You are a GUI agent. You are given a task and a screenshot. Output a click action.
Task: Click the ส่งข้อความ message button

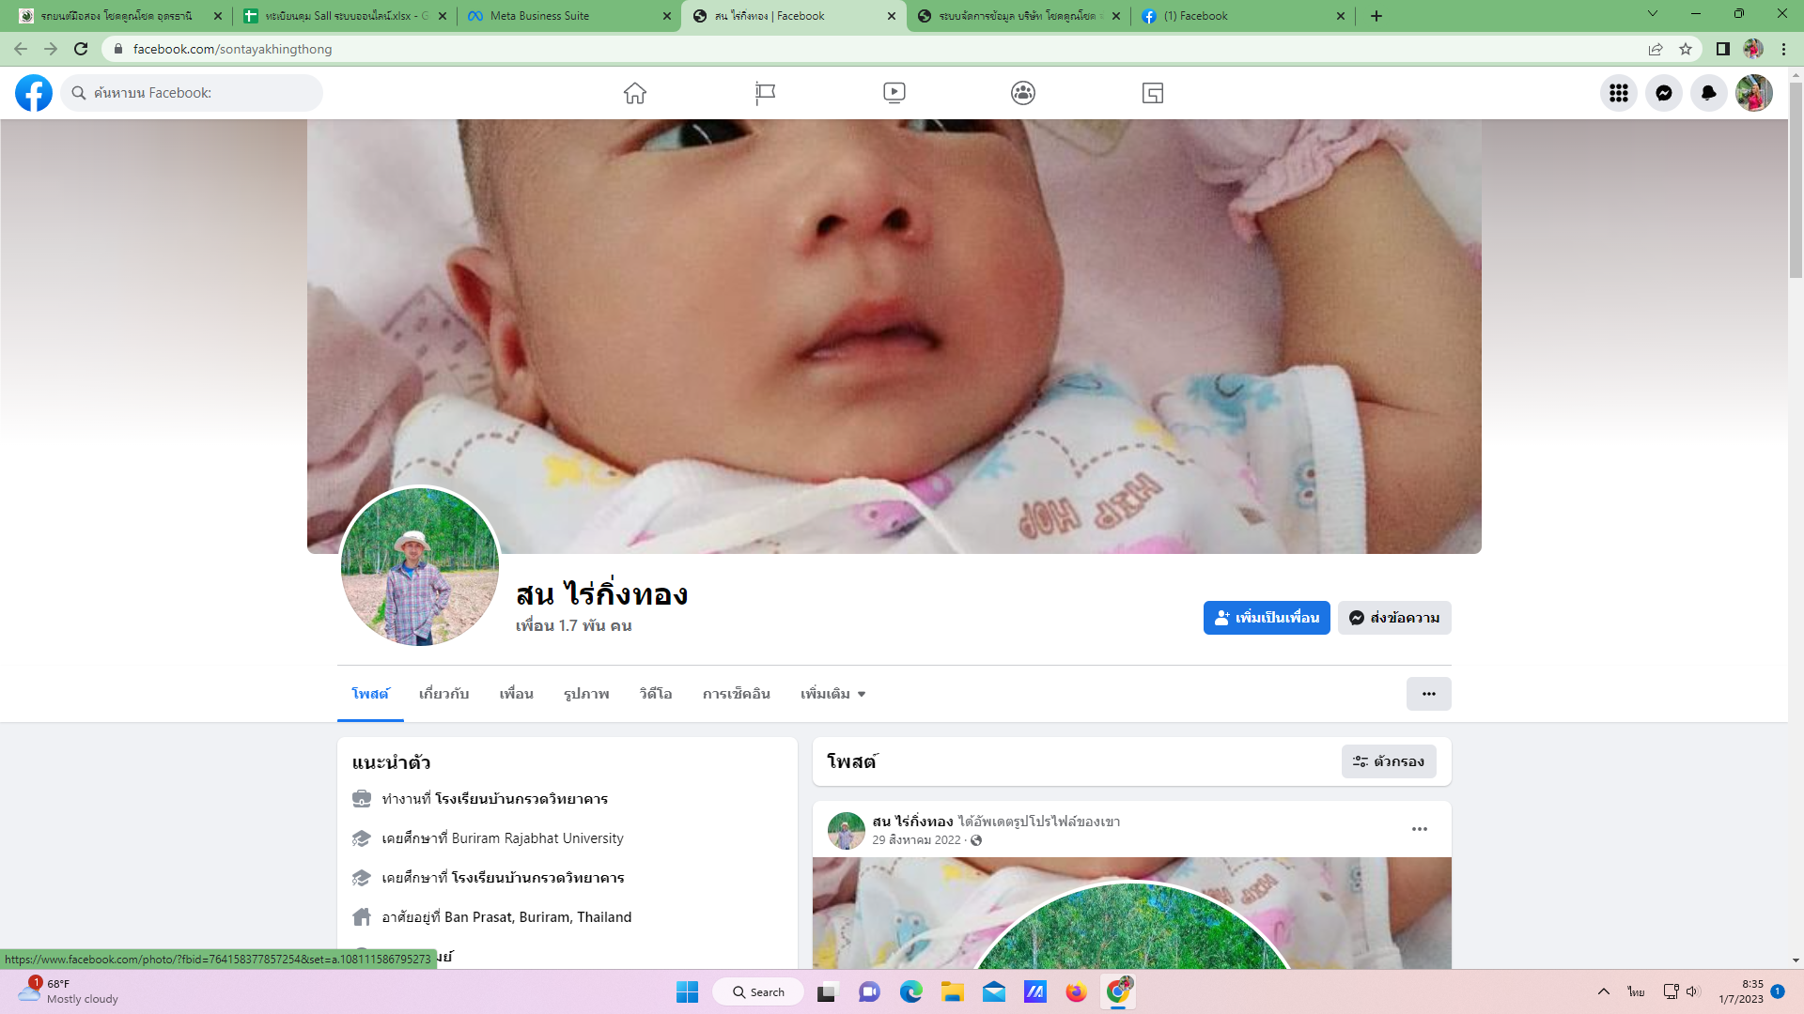pos(1394,618)
